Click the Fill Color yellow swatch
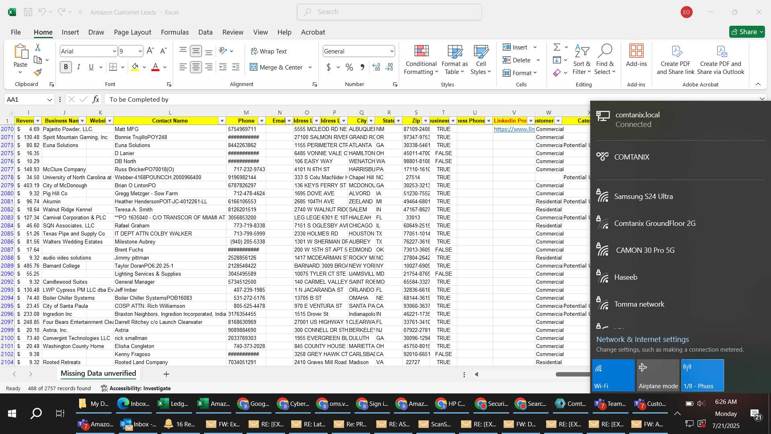The image size is (771, 434). point(135,67)
